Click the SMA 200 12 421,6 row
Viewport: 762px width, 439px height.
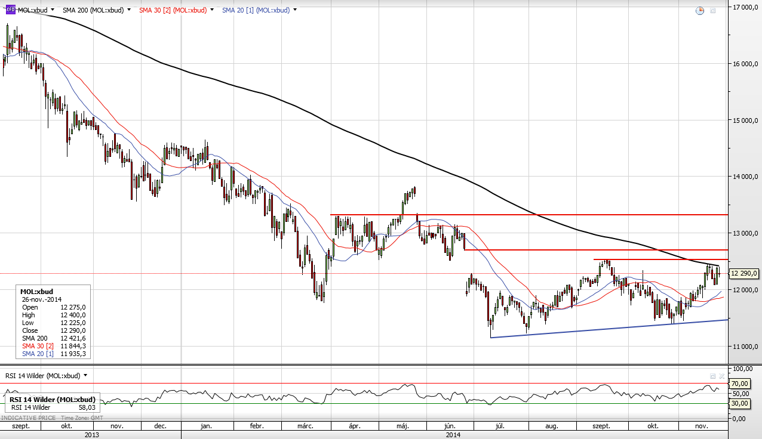54,338
